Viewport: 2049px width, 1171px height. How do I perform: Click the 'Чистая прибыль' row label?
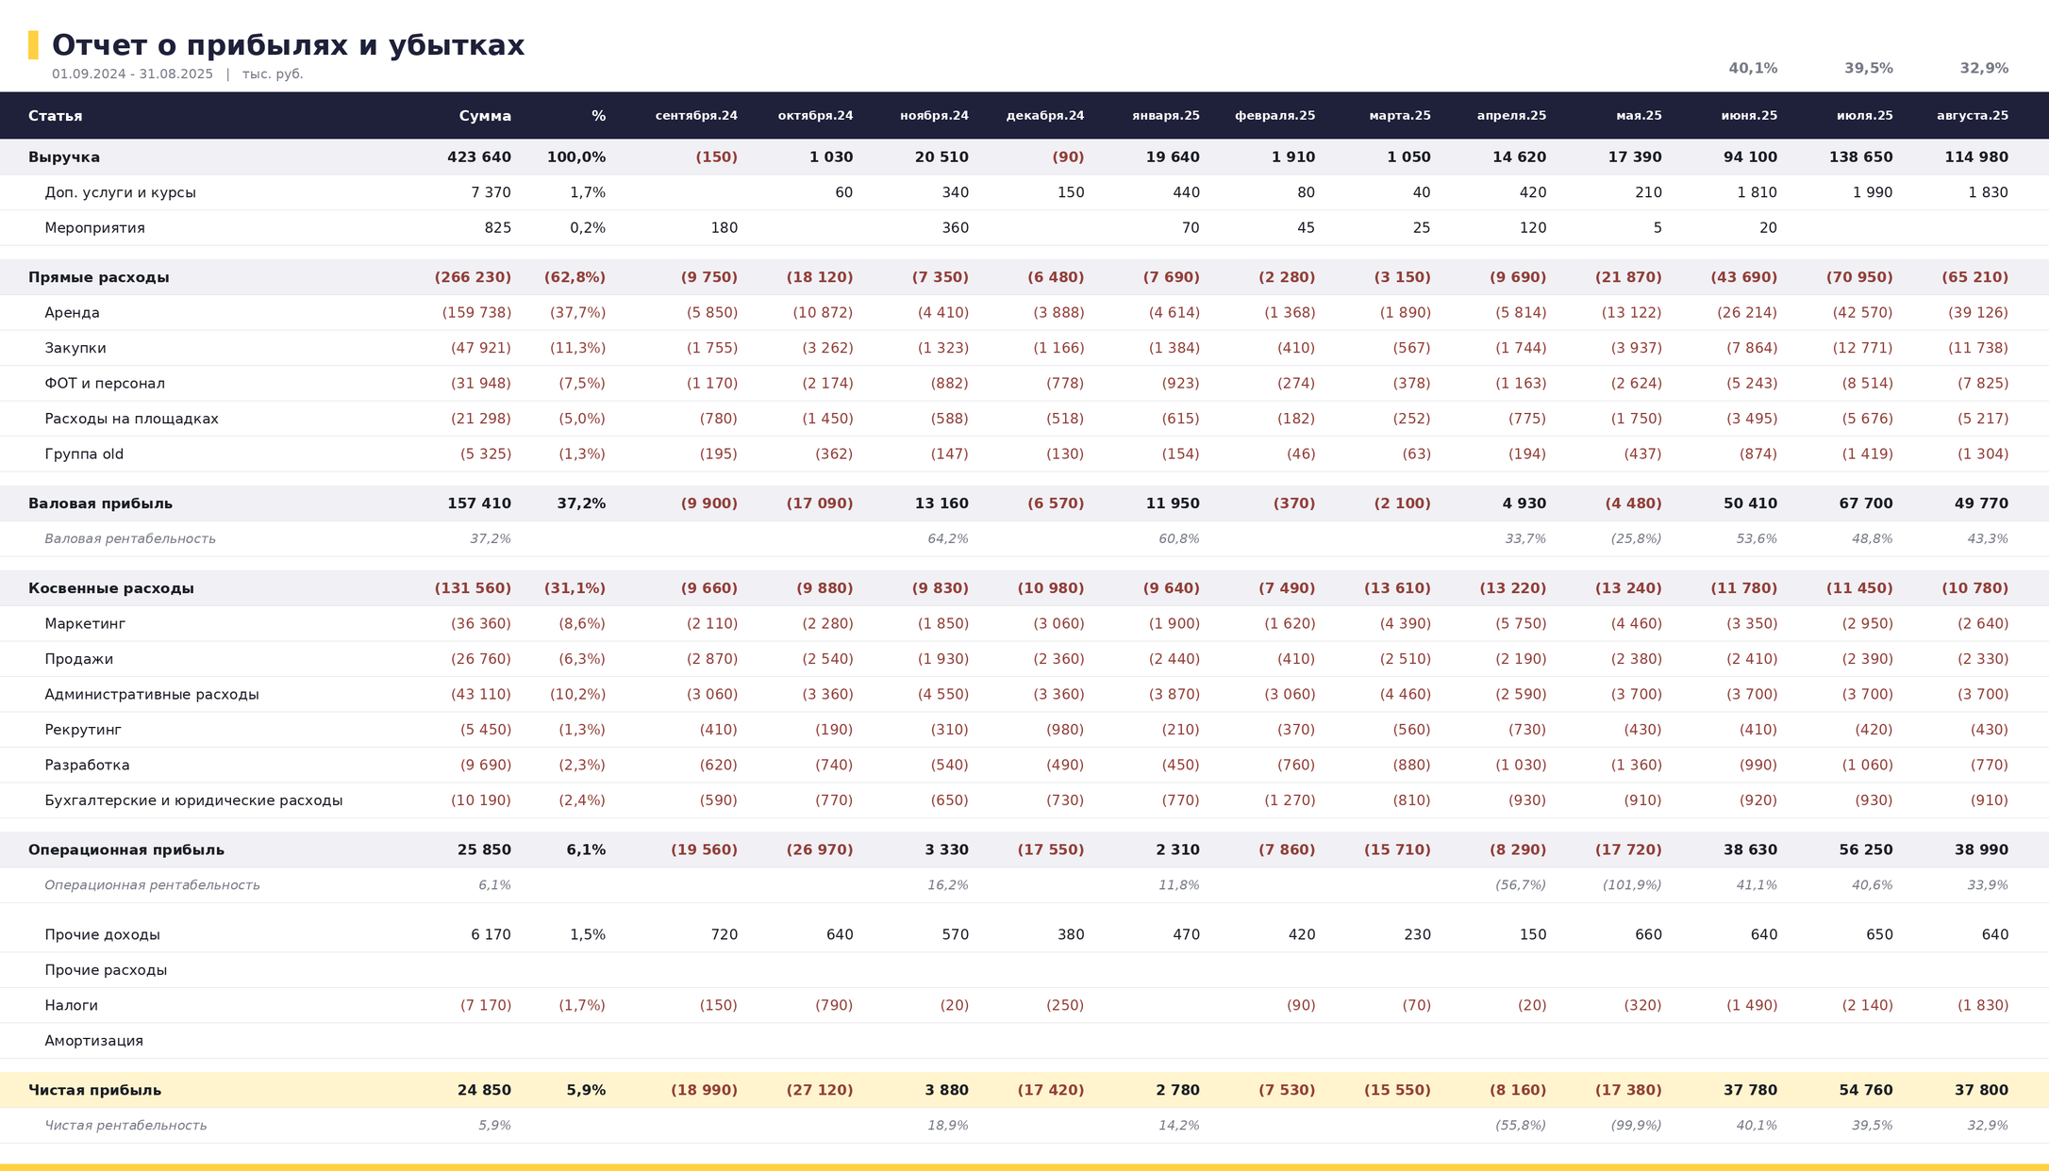95,1090
